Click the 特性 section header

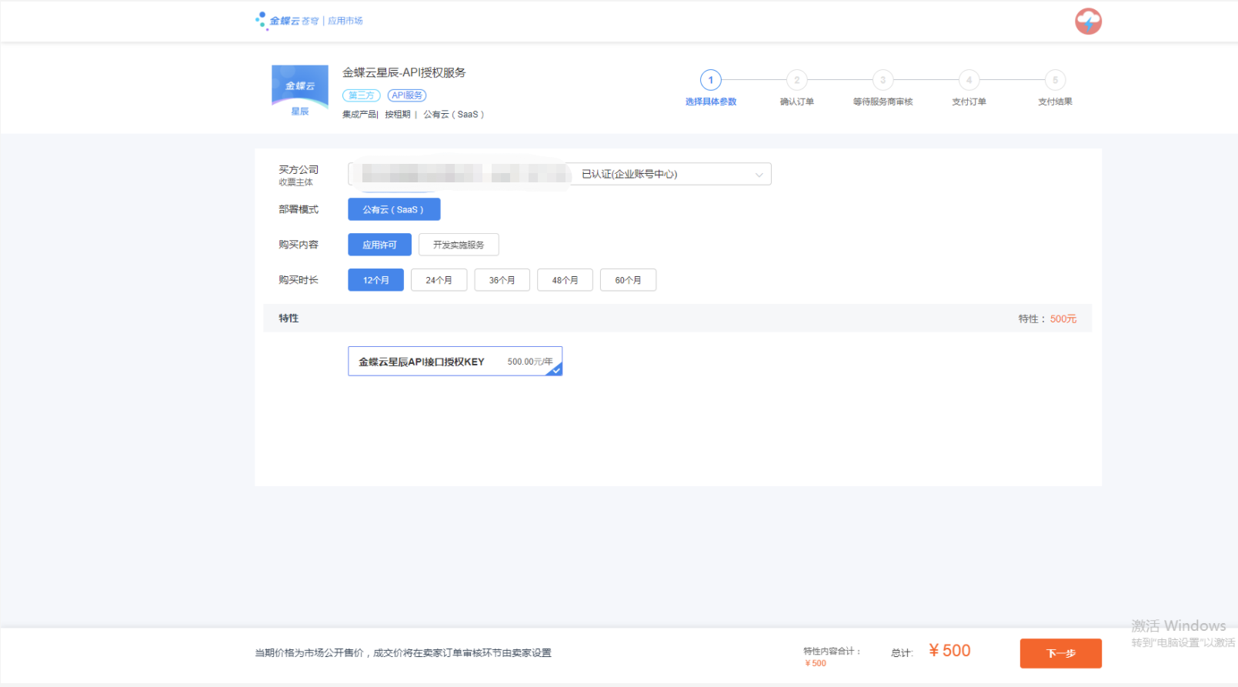coord(289,318)
